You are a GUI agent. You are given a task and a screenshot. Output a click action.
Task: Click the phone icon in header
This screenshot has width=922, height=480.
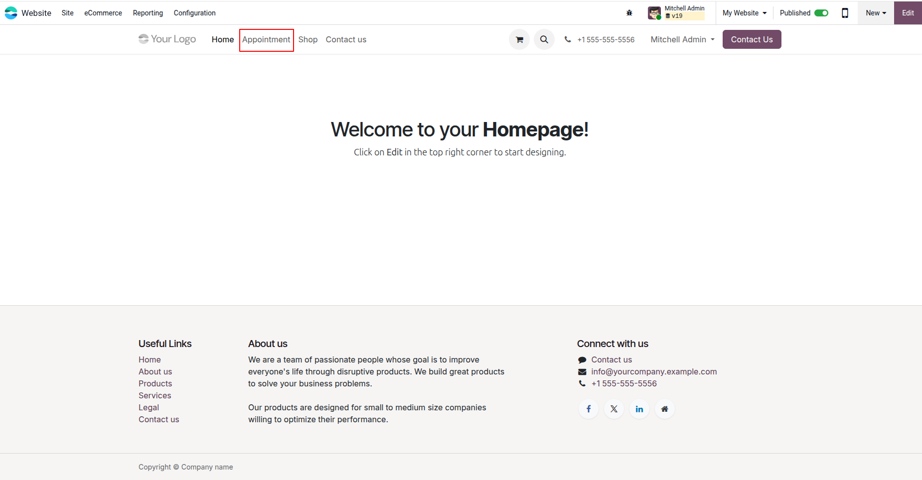pos(568,39)
